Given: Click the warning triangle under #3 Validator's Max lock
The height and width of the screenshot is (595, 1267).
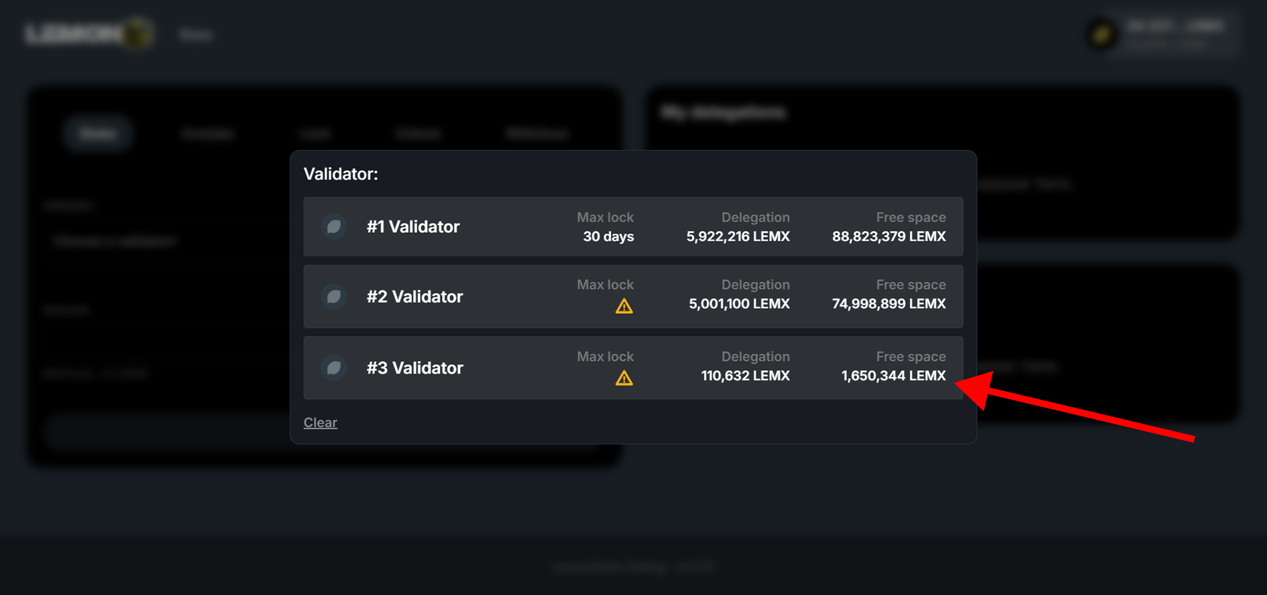Looking at the screenshot, I should [x=624, y=379].
